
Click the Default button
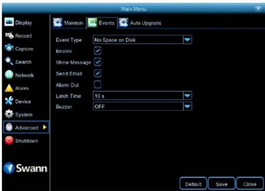pyautogui.click(x=193, y=184)
